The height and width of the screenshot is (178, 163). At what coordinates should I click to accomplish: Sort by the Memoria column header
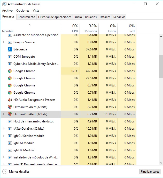pos(89,29)
